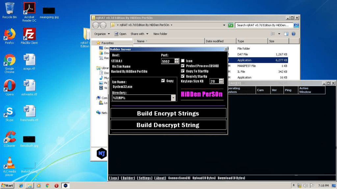This screenshot has width=337, height=189.
Task: Click the njRAT taskbar icon
Action: point(65,186)
